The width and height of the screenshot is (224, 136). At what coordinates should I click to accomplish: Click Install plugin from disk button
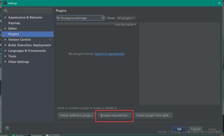pos(153,115)
